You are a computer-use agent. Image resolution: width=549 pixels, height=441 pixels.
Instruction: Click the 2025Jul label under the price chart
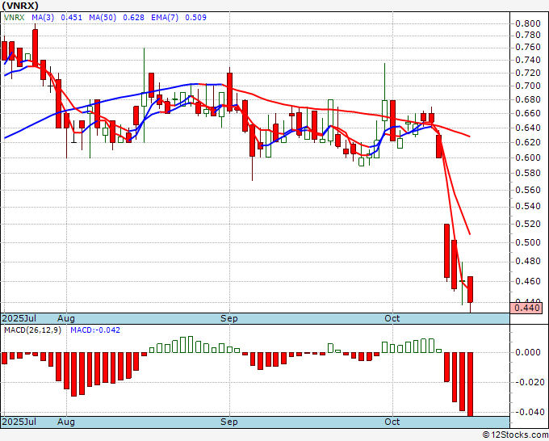coord(19,318)
